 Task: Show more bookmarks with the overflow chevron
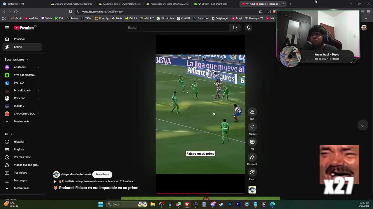click(366, 18)
